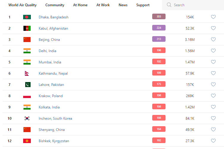Click the Pakistan flag next to Lahore
This screenshot has width=224, height=149.
27,84
